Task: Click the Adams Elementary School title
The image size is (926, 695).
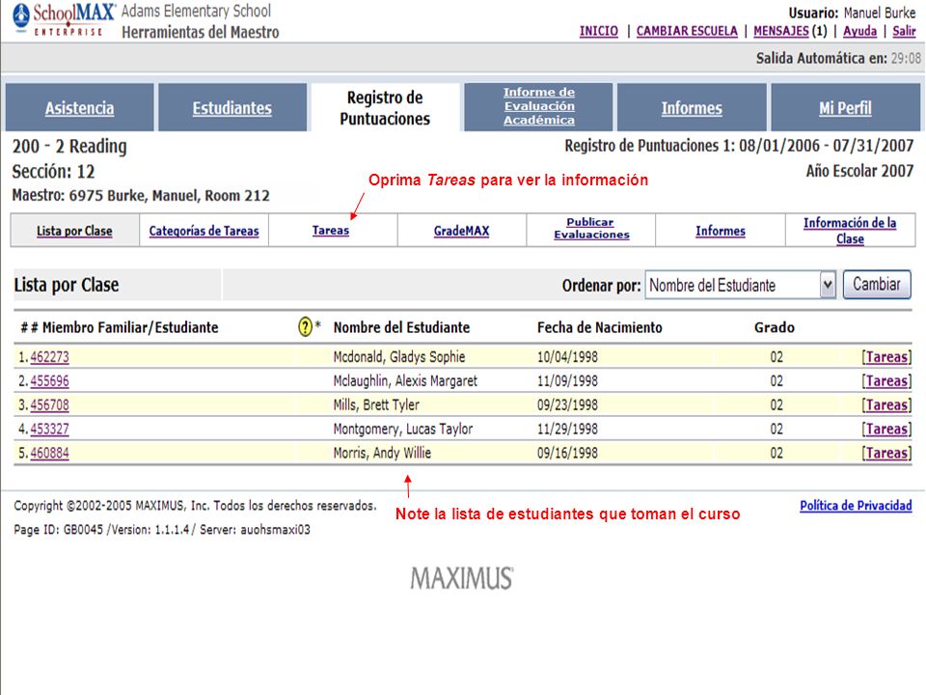Action: [196, 11]
